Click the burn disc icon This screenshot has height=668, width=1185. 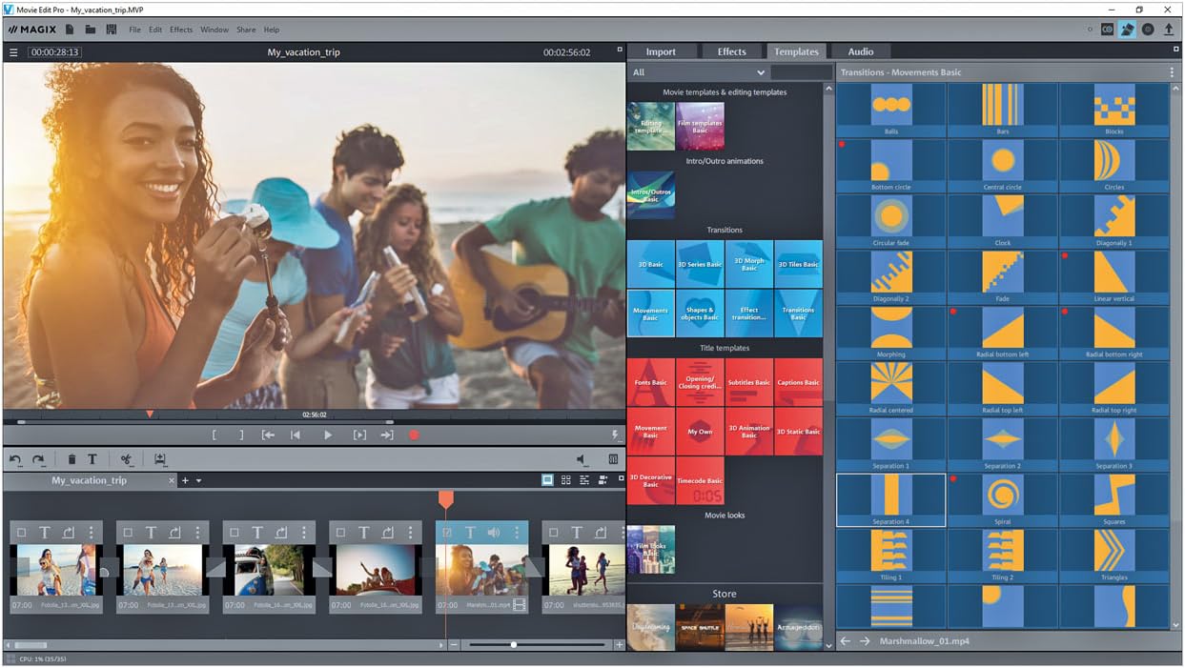(x=1148, y=30)
